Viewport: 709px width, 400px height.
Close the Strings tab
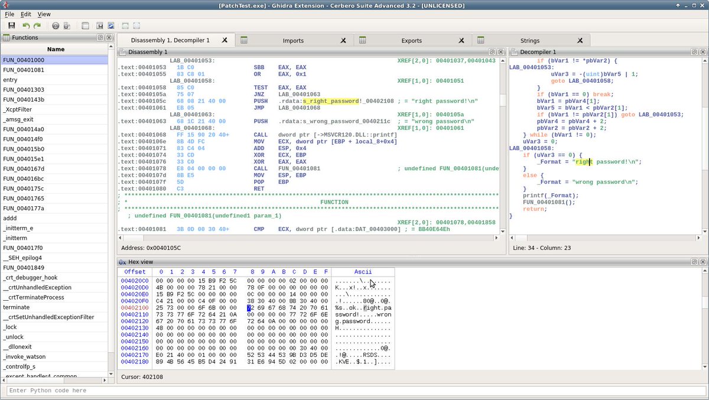pos(580,41)
